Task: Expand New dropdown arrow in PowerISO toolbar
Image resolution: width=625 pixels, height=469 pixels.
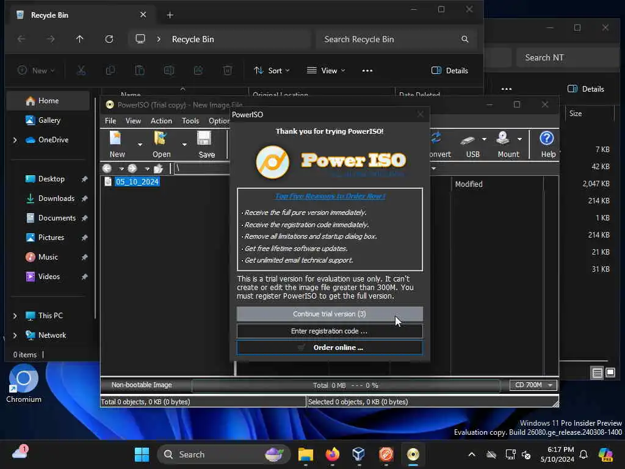Action: click(140, 144)
